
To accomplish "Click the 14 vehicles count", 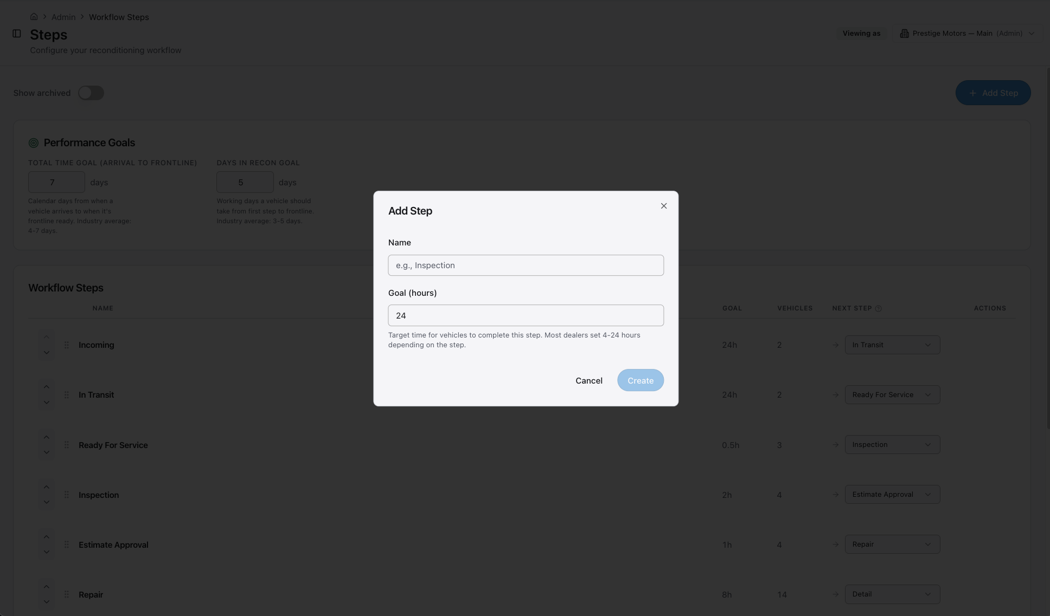I will 782,595.
